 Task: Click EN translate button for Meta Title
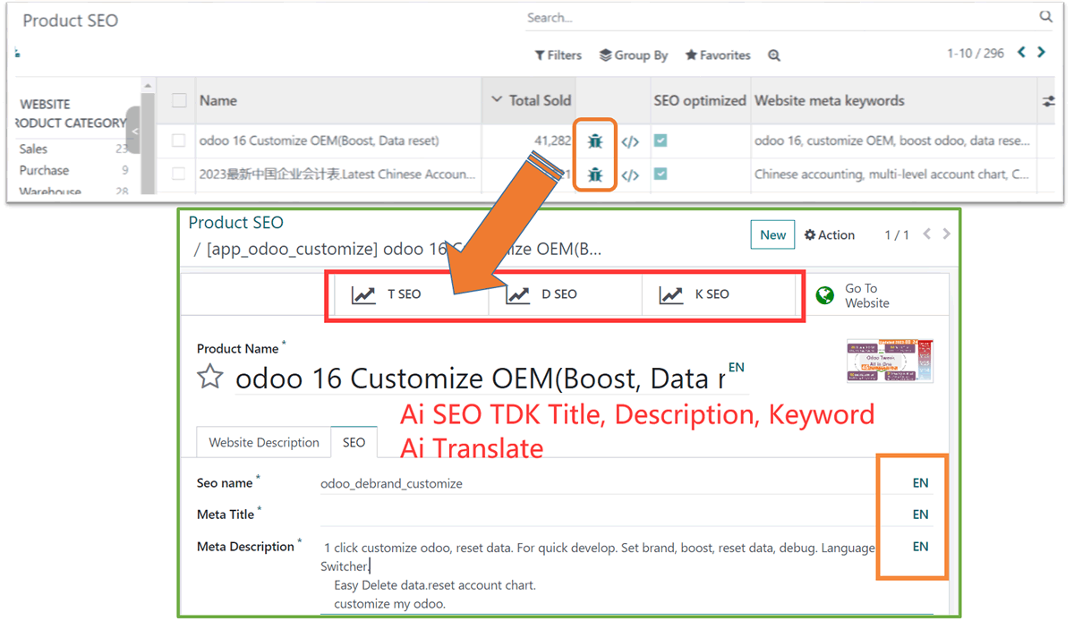tap(920, 515)
